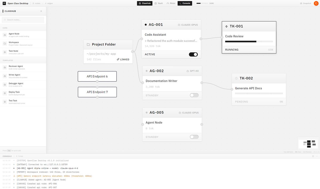Click the RUNNING status on TK-001
The width and height of the screenshot is (320, 189).
pos(232,50)
